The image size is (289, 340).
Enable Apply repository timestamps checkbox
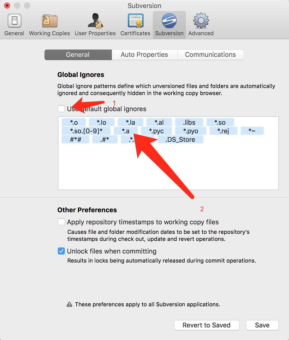pos(61,222)
